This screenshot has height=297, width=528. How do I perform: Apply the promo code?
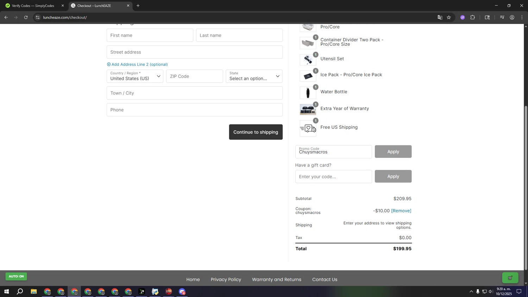click(393, 152)
